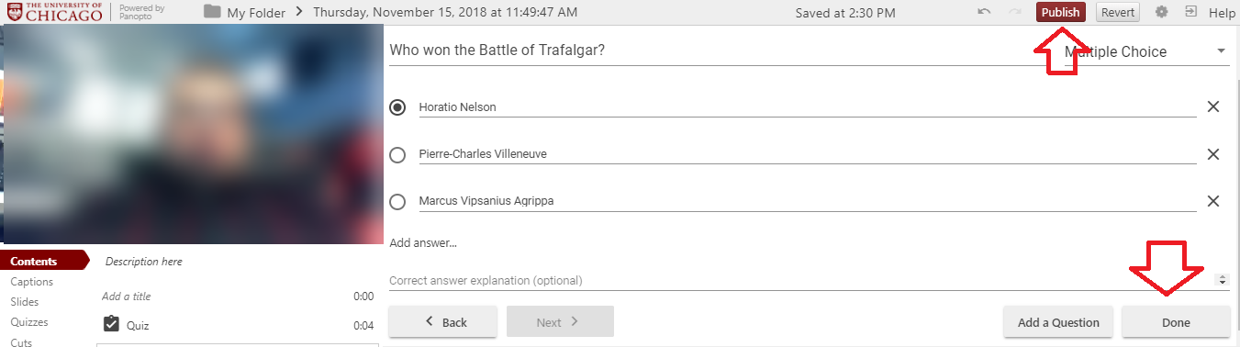1240x347 pixels.
Task: Click the sign-out icon beside Help
Action: pos(1190,12)
